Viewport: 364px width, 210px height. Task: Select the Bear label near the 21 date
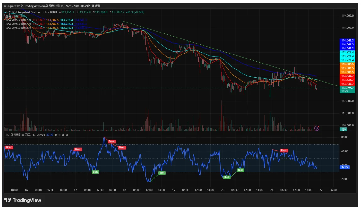click(284, 150)
